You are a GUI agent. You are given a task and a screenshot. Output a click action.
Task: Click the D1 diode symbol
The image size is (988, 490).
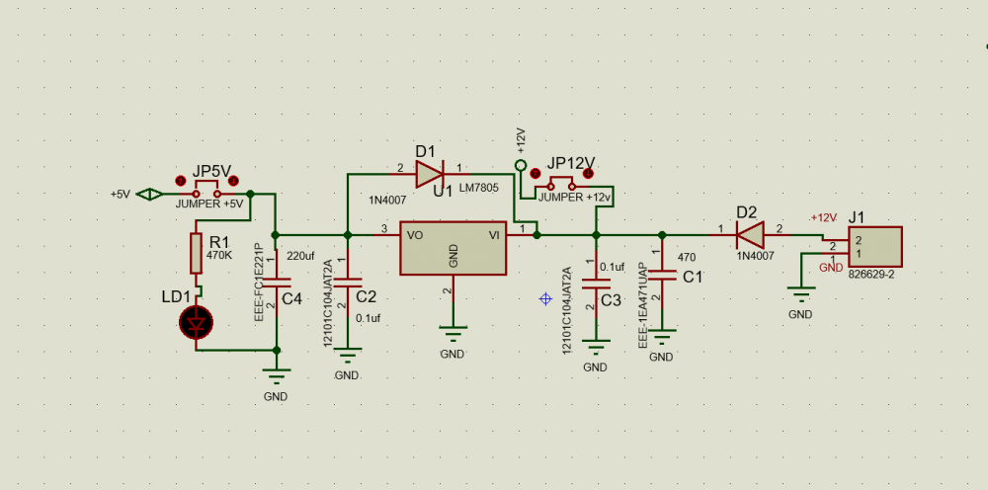click(x=431, y=173)
